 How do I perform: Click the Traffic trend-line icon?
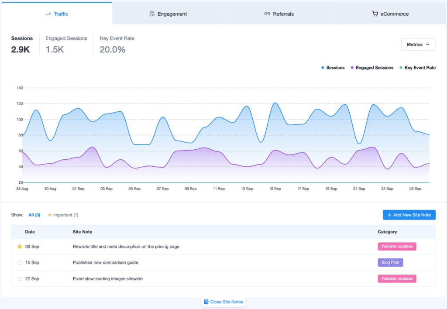click(x=48, y=14)
